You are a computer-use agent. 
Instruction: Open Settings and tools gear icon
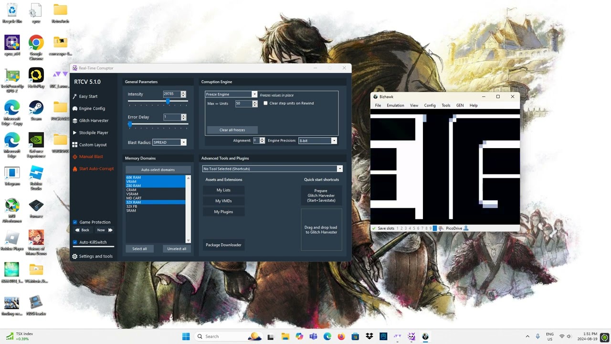(75, 256)
